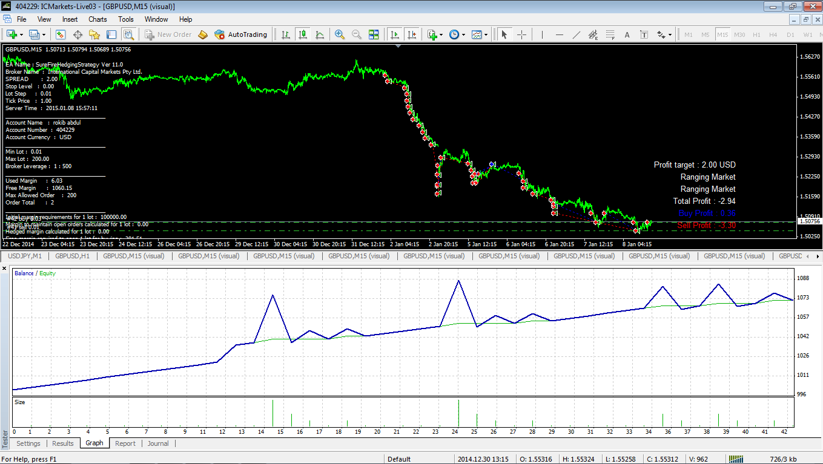The image size is (823, 464).
Task: Select the M30 timeframe button
Action: click(x=739, y=34)
